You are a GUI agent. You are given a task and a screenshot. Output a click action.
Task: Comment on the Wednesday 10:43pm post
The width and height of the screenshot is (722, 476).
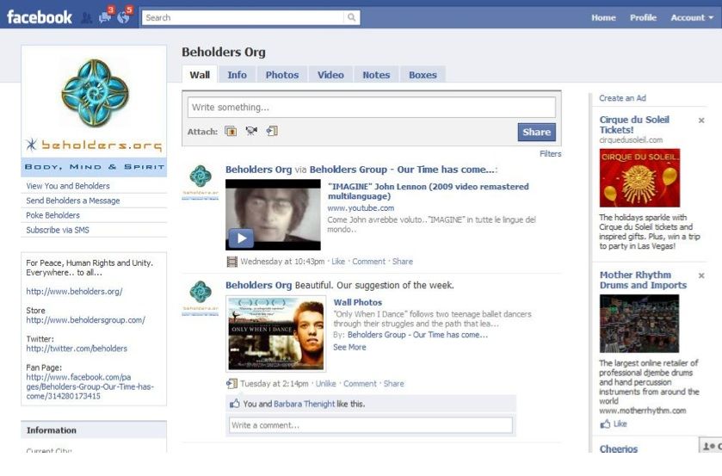368,262
